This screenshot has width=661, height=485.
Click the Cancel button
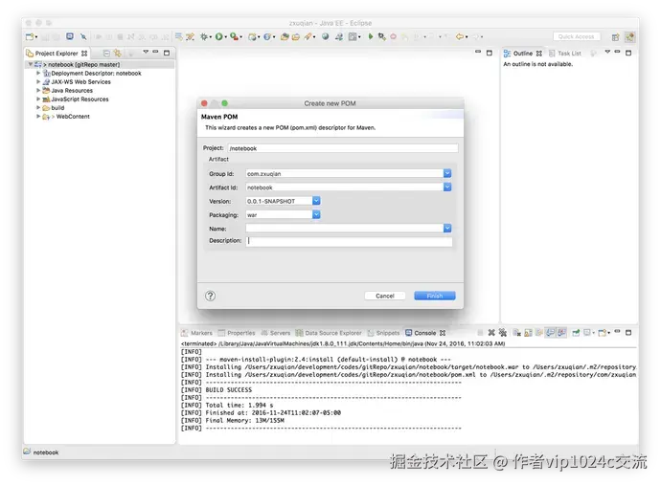(x=385, y=296)
